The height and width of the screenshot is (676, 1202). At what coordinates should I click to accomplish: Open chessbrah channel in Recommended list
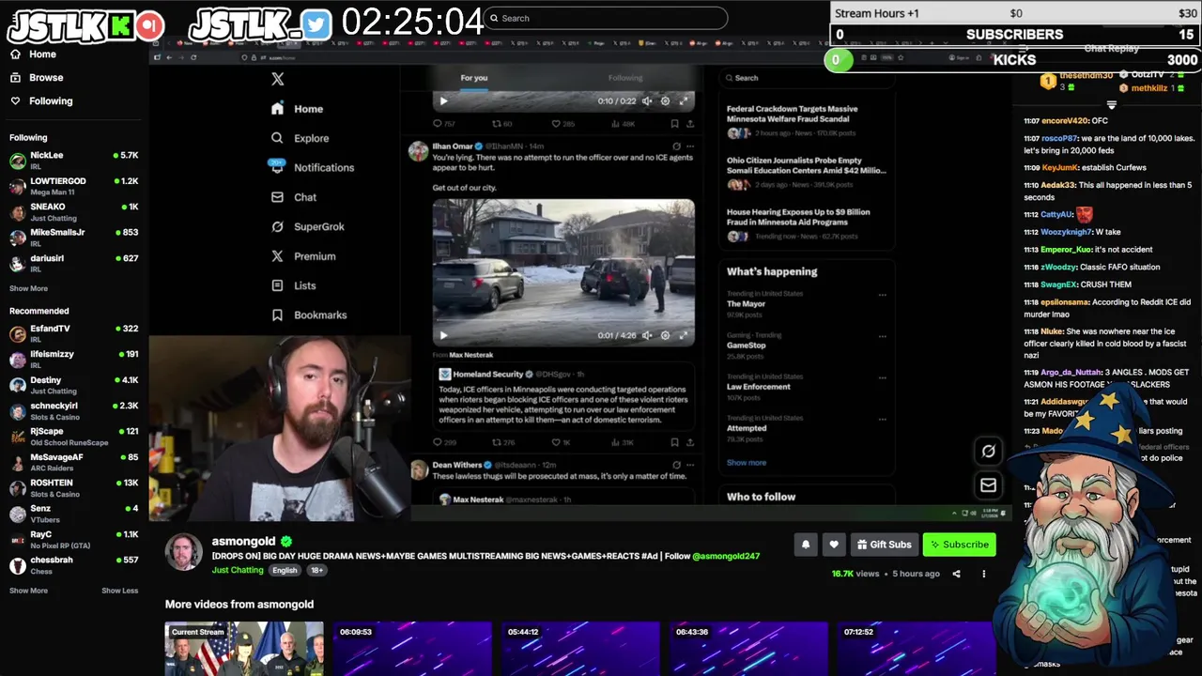click(73, 564)
